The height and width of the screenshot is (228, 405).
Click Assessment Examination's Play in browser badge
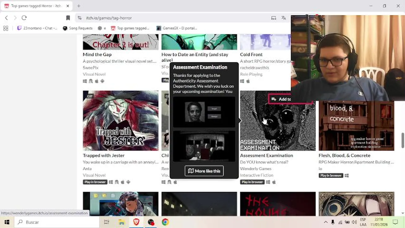click(252, 182)
